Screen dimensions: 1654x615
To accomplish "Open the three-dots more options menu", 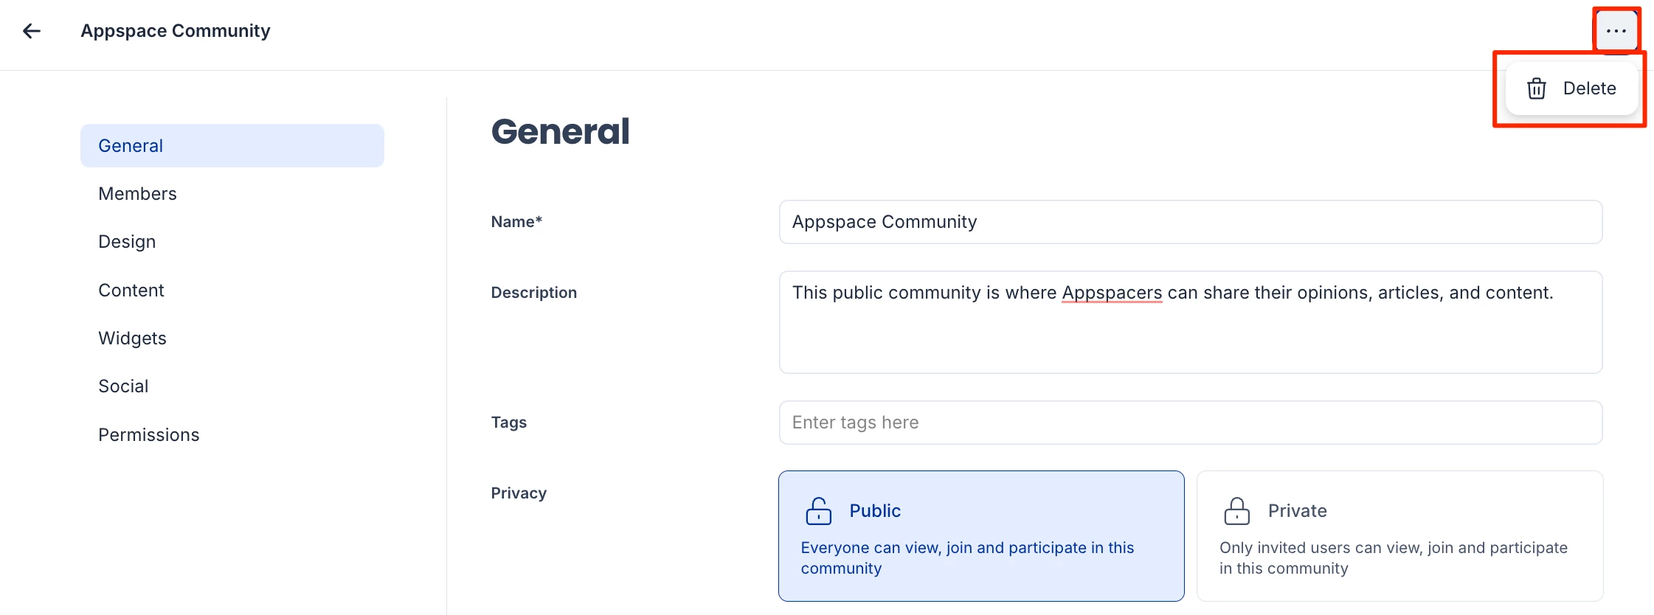I will [1616, 31].
